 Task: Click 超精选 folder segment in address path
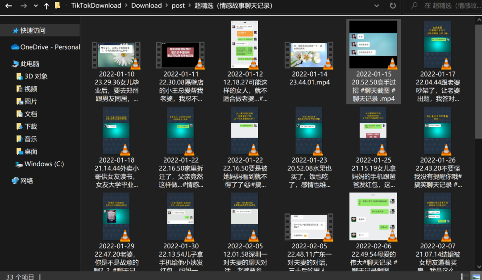[x=233, y=5]
